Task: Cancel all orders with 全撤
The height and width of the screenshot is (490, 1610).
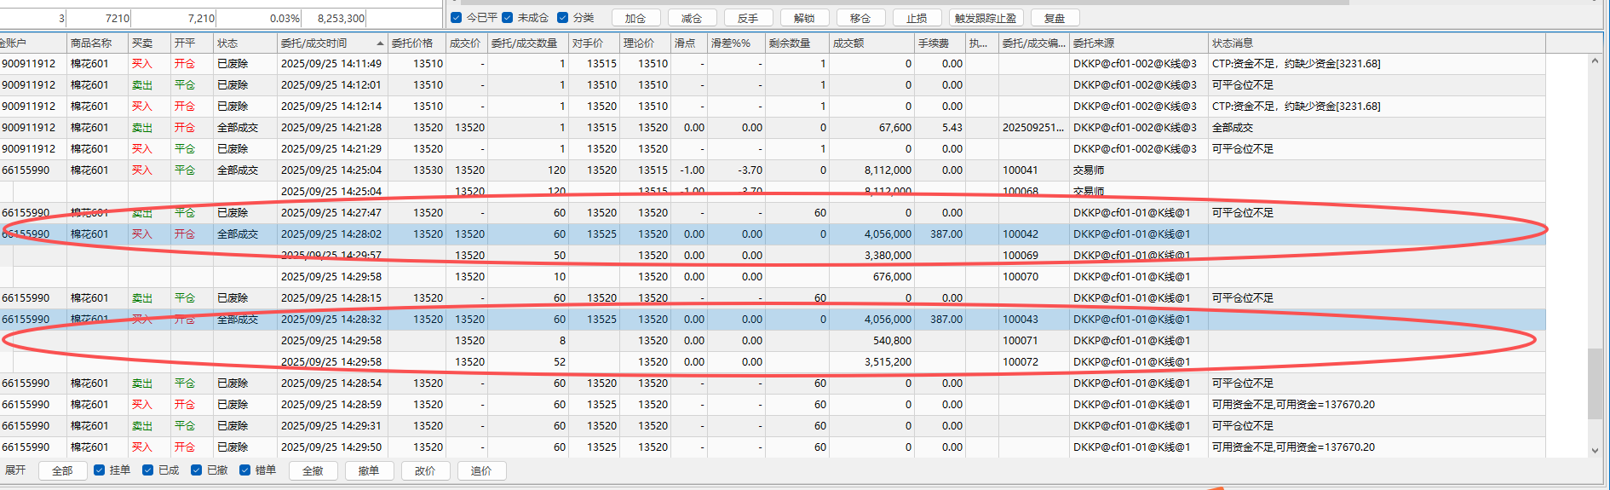Action: coord(313,470)
